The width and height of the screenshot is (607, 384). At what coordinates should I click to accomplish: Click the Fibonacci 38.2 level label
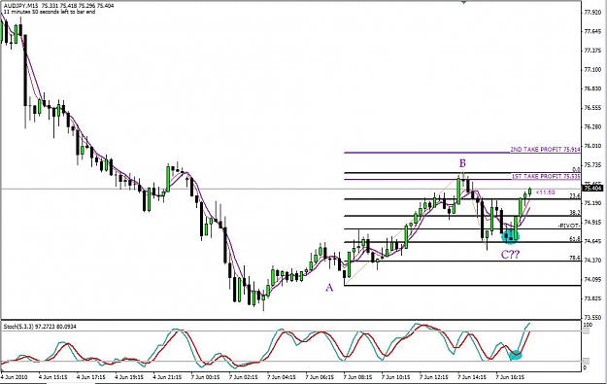coord(575,213)
